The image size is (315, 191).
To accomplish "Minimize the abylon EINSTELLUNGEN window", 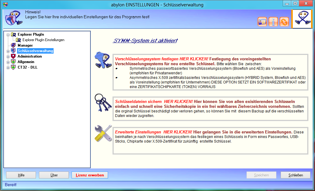I will (x=287, y=3).
